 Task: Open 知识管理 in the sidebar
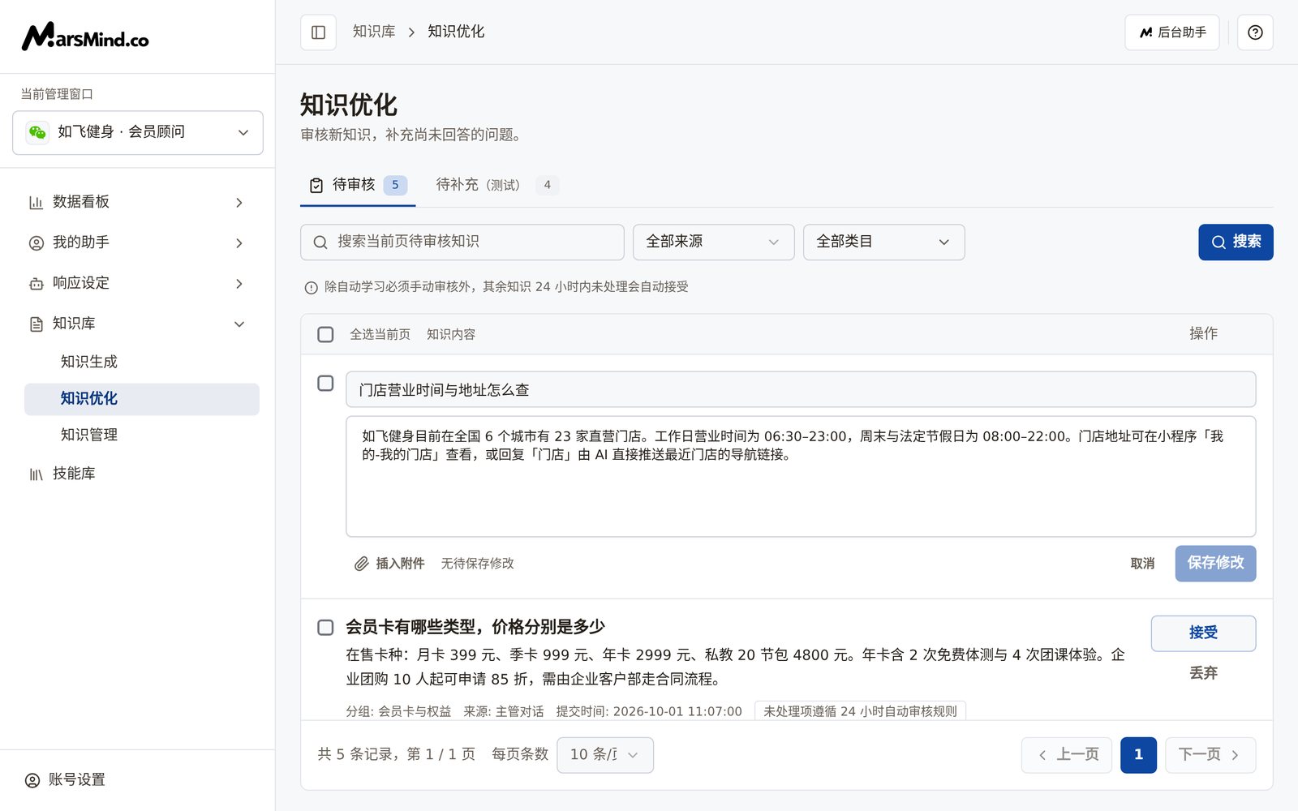pyautogui.click(x=142, y=435)
